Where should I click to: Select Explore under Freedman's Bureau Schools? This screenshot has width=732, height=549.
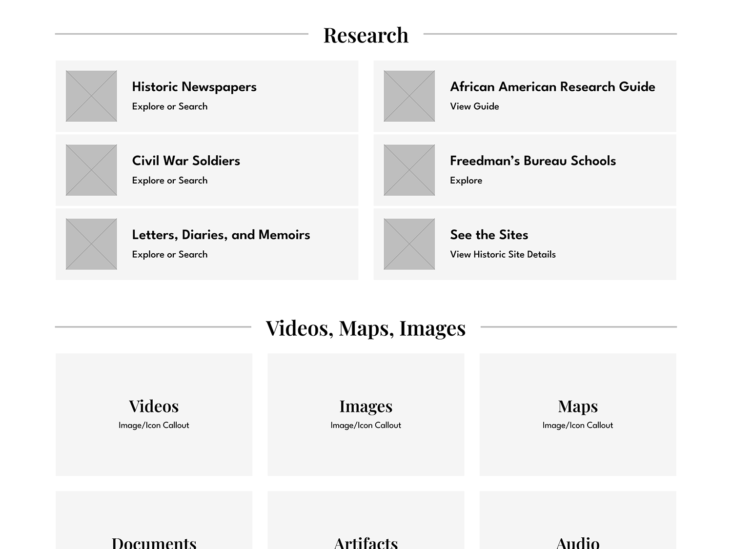click(x=466, y=181)
